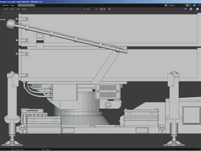Viewport: 201px width, 151px height.
Task: Click the Rotate View status bar hint
Action: (18, 150)
